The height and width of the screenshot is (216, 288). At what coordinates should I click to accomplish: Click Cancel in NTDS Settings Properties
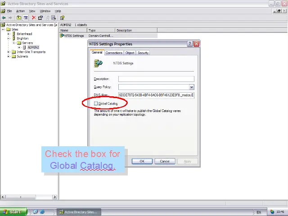tap(165, 161)
